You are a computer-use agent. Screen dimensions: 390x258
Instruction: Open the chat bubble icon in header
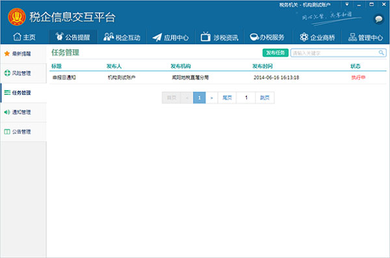tap(378, 19)
